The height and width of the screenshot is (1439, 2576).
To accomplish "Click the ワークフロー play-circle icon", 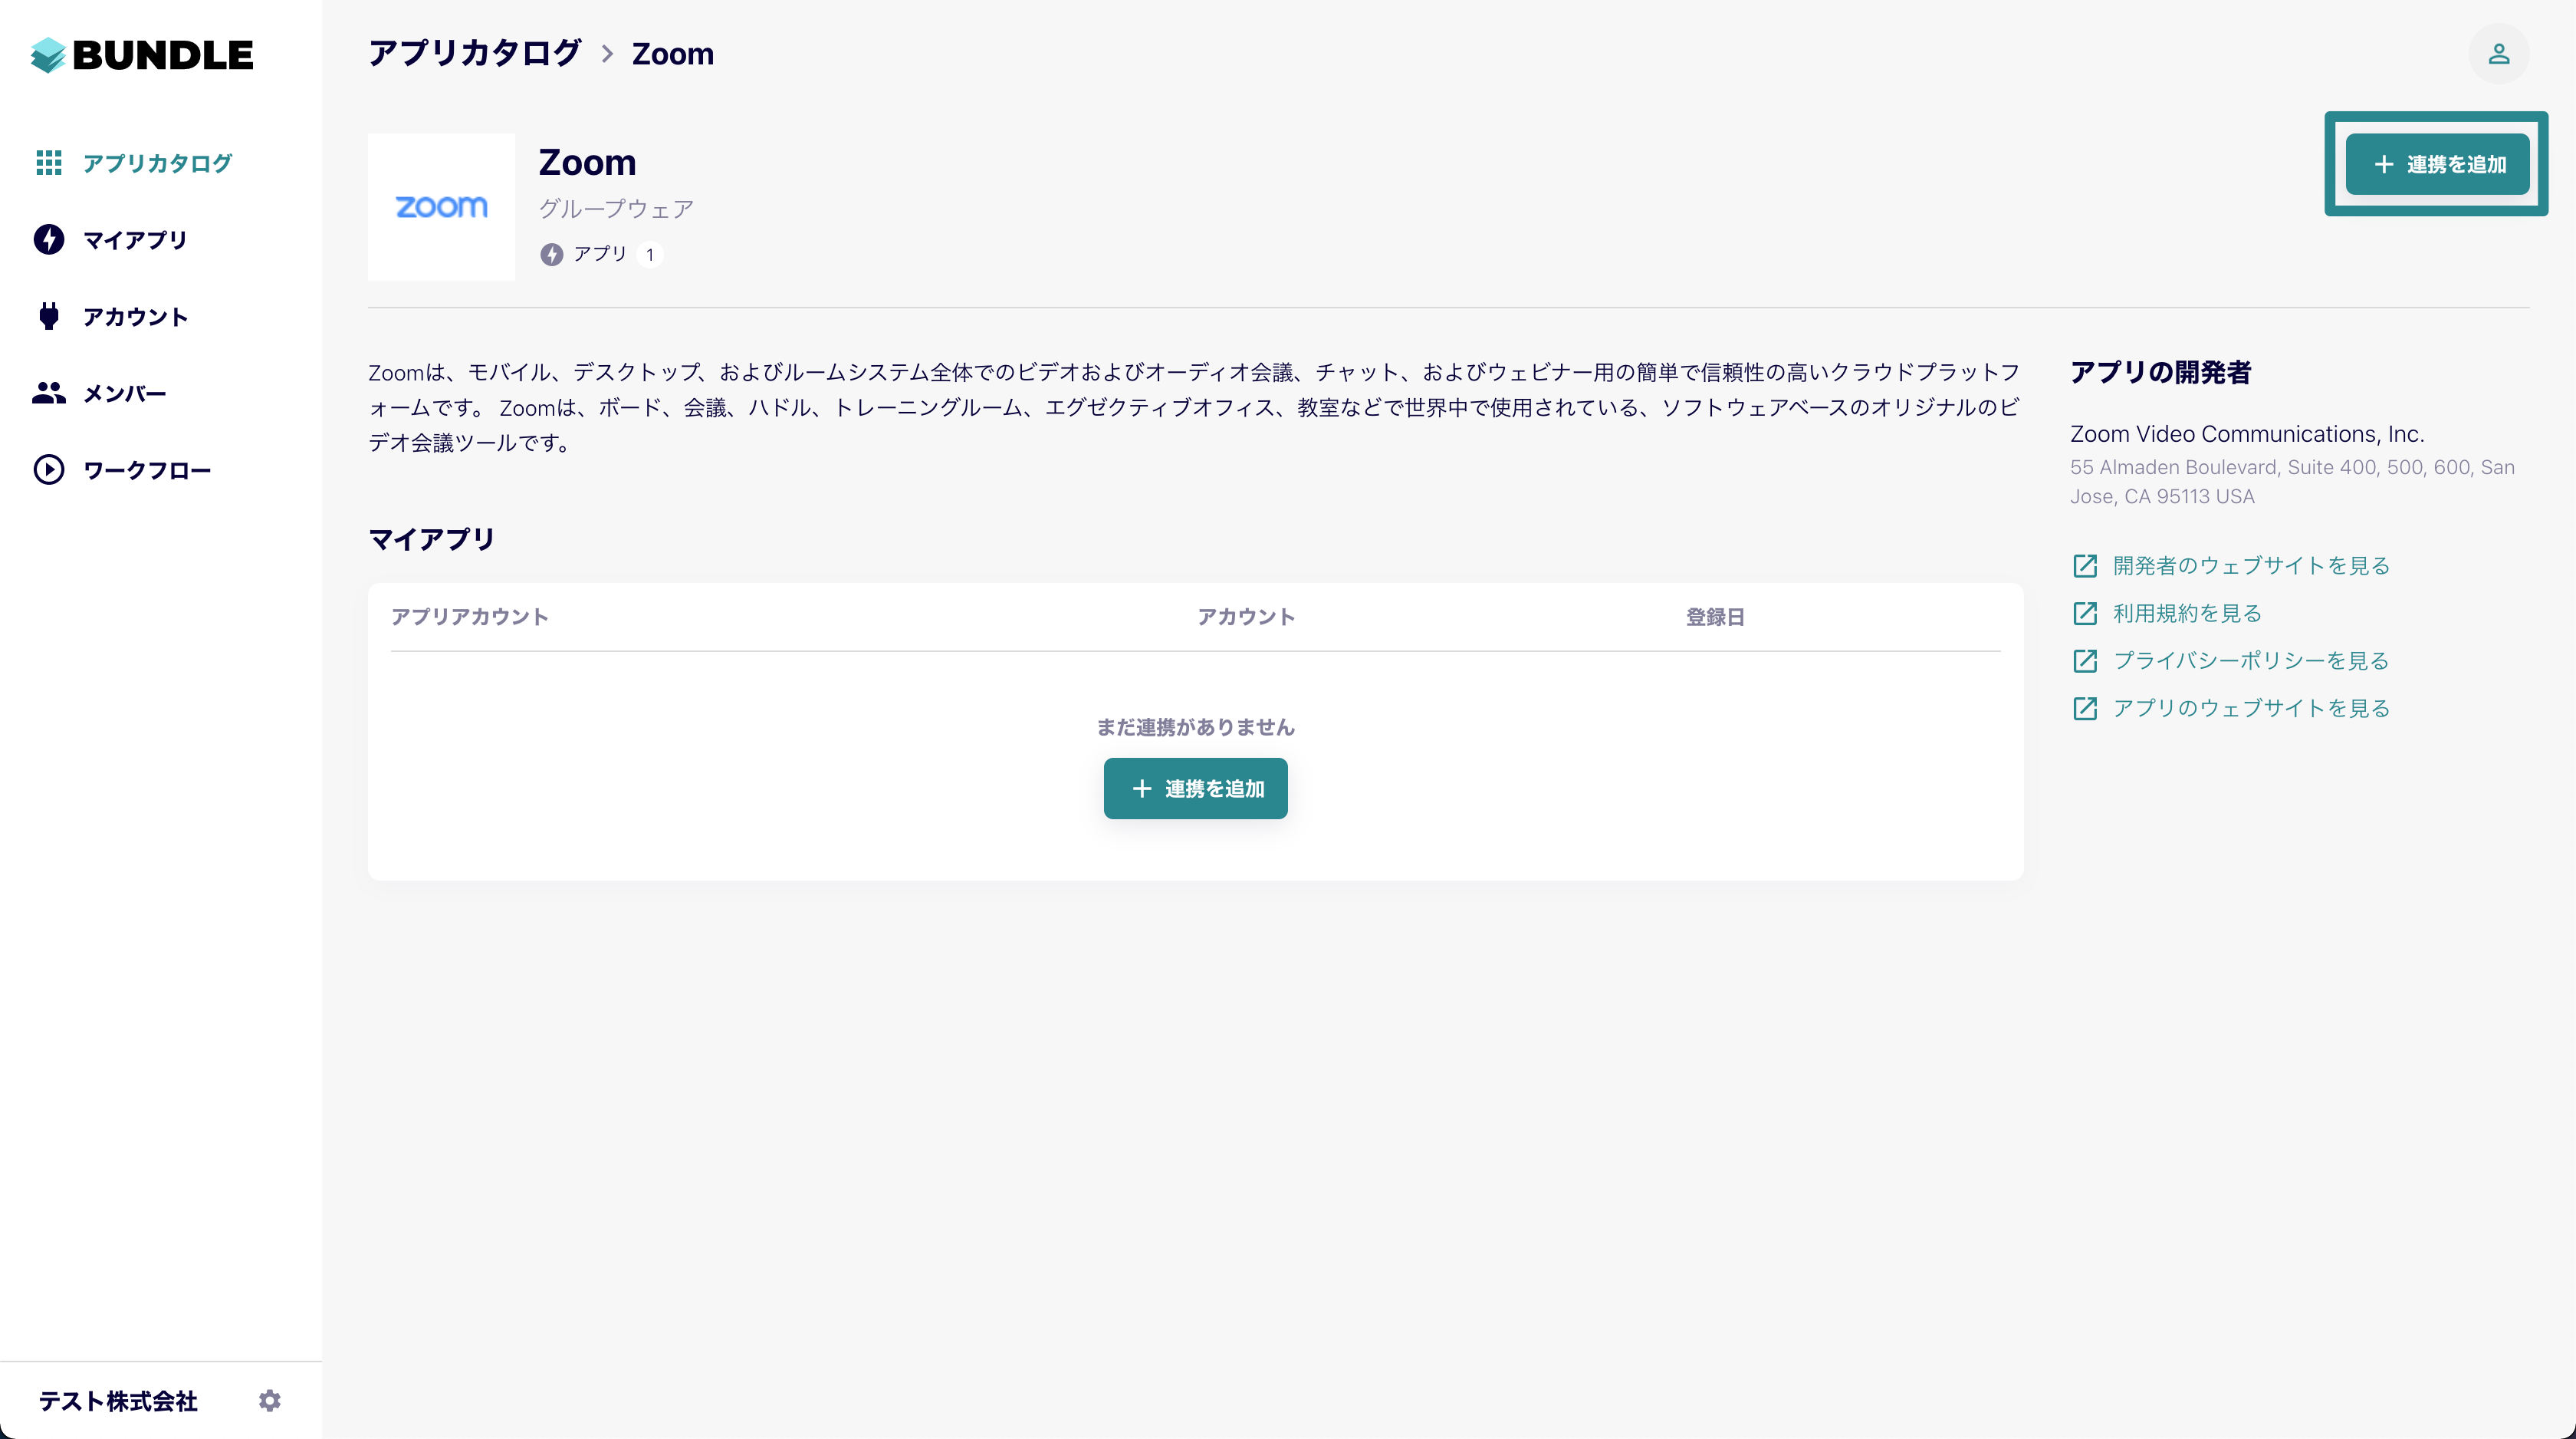I will (x=49, y=469).
